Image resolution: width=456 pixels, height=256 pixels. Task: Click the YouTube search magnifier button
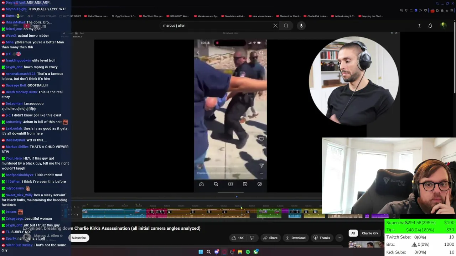point(286,26)
